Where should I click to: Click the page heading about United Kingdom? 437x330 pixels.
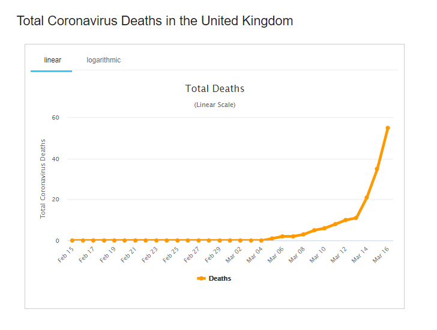coord(155,21)
